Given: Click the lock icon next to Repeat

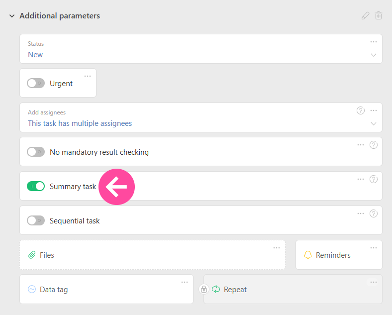Looking at the screenshot, I should pos(203,289).
